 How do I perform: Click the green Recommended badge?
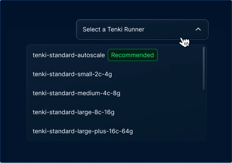pyautogui.click(x=132, y=55)
